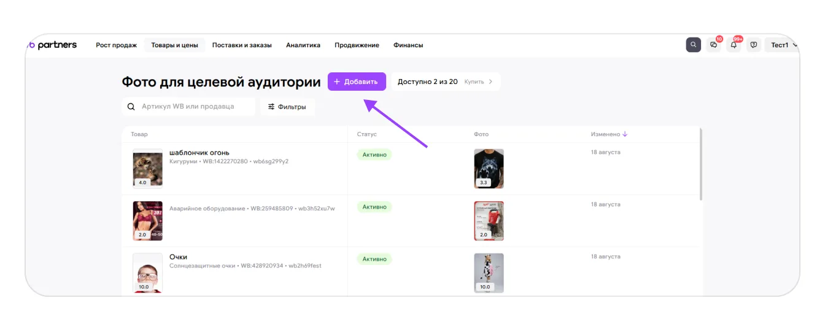Open the Поставки и заказы menu
Image resolution: width=825 pixels, height=330 pixels.
242,45
